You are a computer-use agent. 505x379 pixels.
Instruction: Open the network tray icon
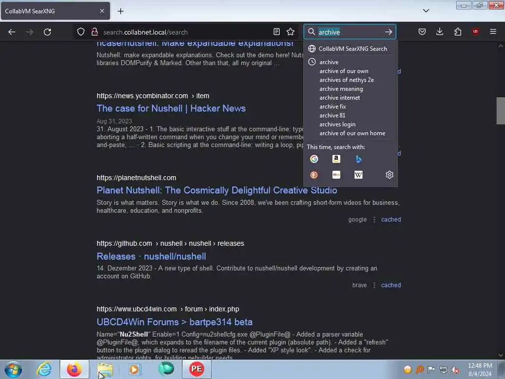pos(443,370)
